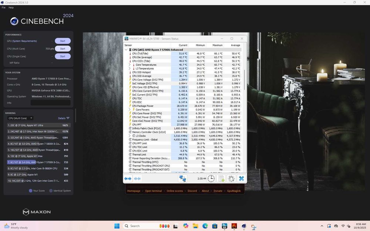This screenshot has height=231, width=370.
Task: Open the Homepage link
Action: pos(134,191)
